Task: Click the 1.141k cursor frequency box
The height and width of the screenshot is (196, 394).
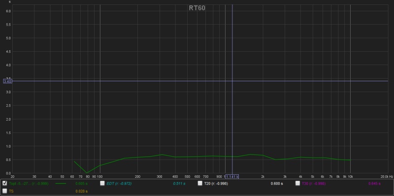Action: coord(232,177)
